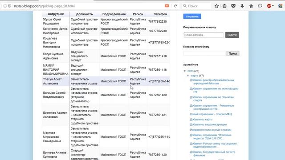Click Майкопский ГОСП in Багимов row
285x160 pixels.
113,95
